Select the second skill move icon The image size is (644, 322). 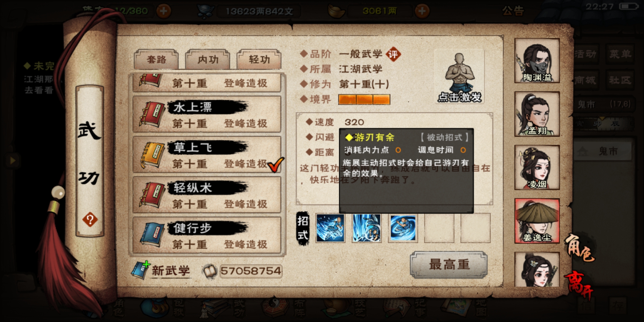tap(366, 228)
